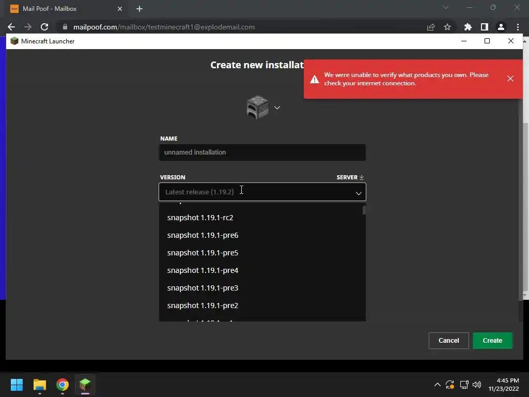
Task: Select the Mail Poof - Mailbox tab
Action: point(67,9)
